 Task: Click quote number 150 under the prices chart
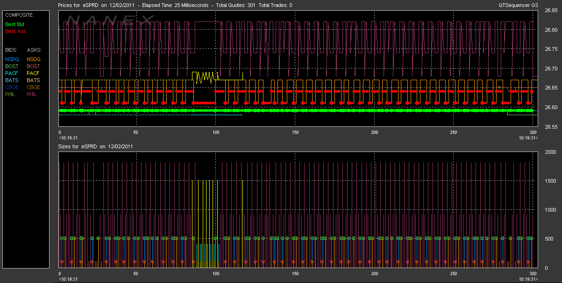point(295,132)
